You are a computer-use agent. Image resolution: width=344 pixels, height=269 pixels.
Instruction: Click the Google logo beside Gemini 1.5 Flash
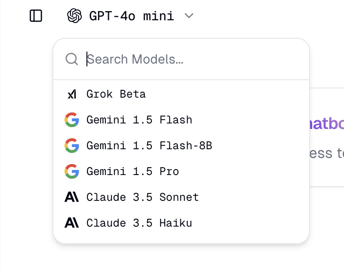(72, 120)
